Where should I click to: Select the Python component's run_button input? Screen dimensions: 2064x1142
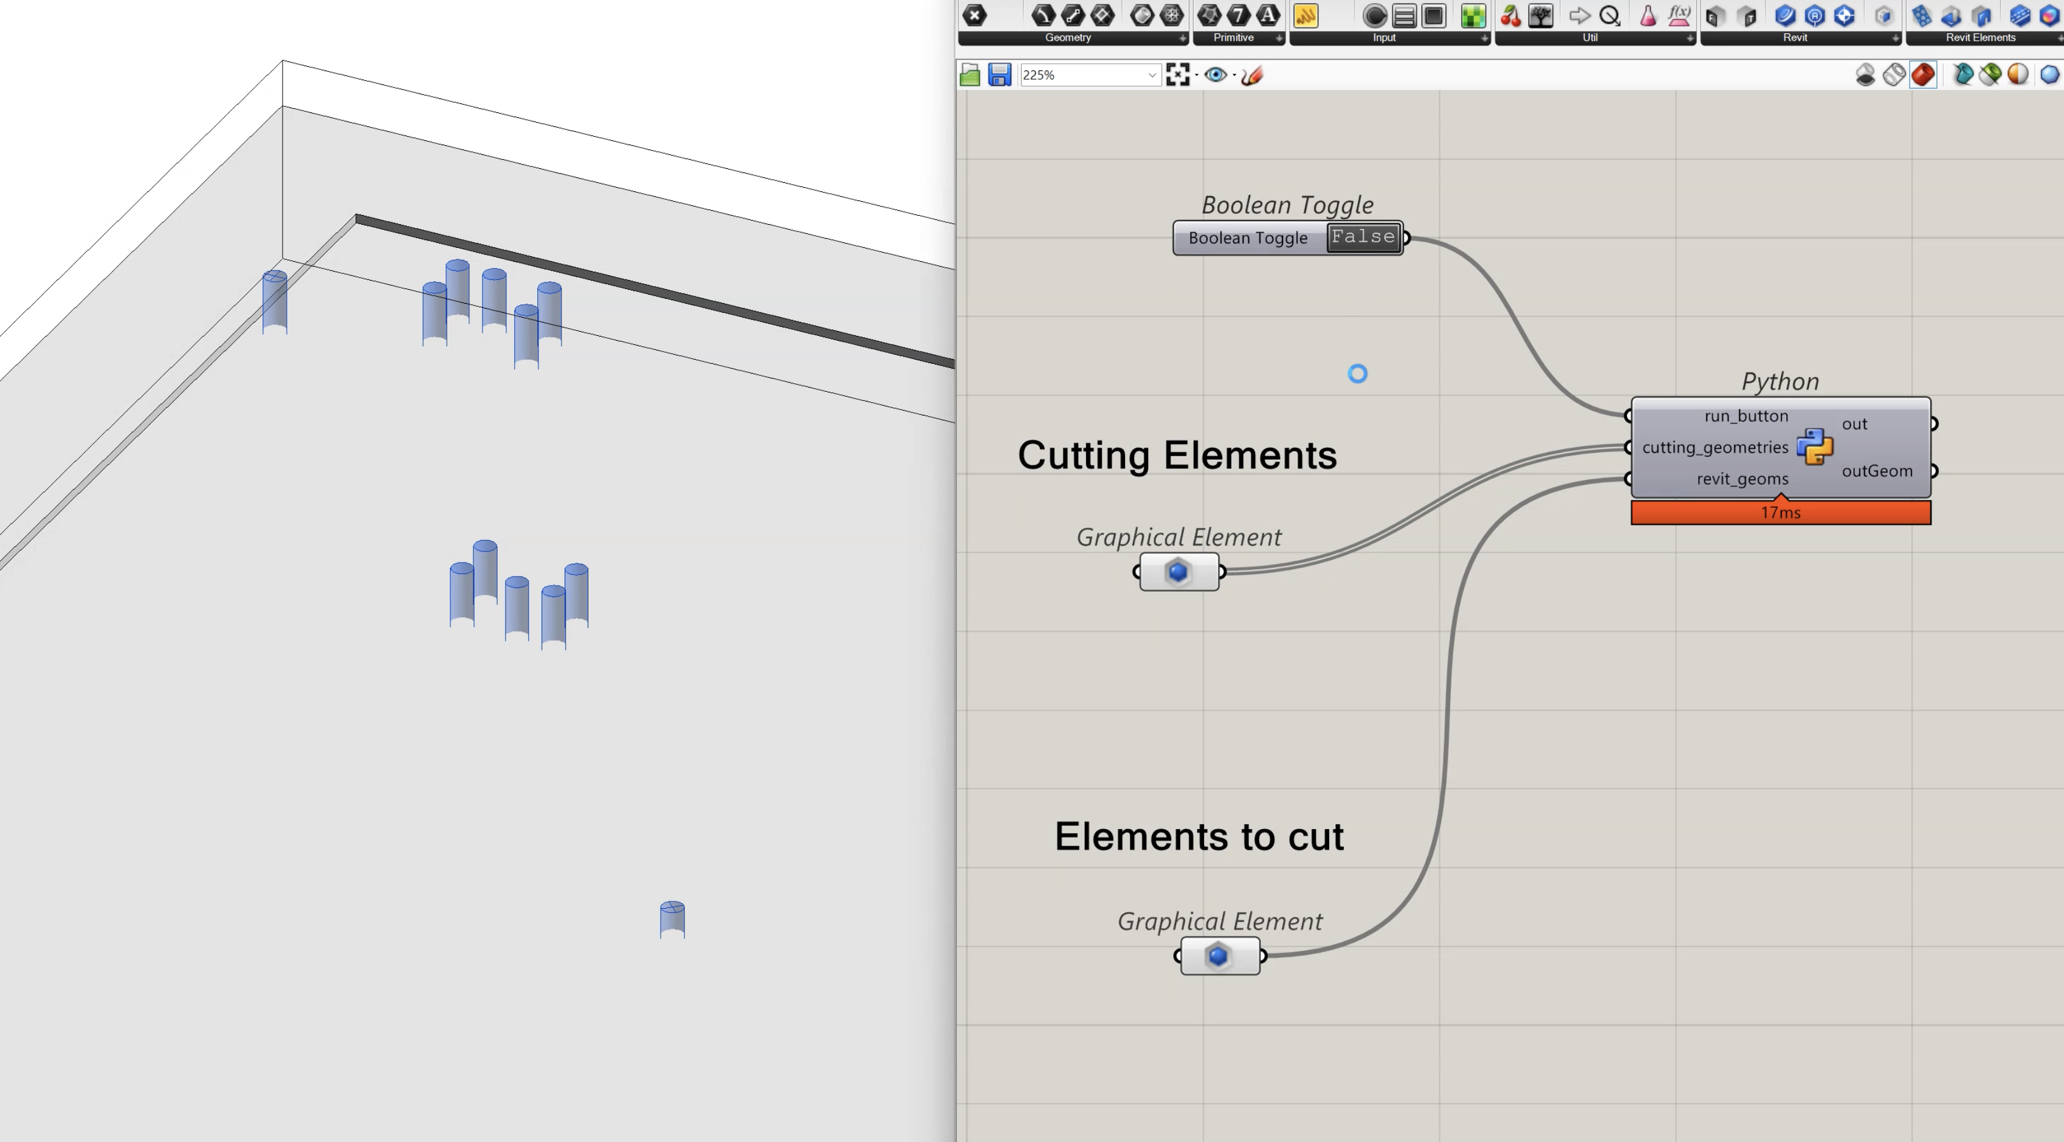point(1746,415)
